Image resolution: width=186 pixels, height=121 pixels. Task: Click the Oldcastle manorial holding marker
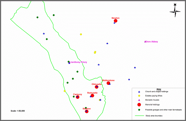96,87
